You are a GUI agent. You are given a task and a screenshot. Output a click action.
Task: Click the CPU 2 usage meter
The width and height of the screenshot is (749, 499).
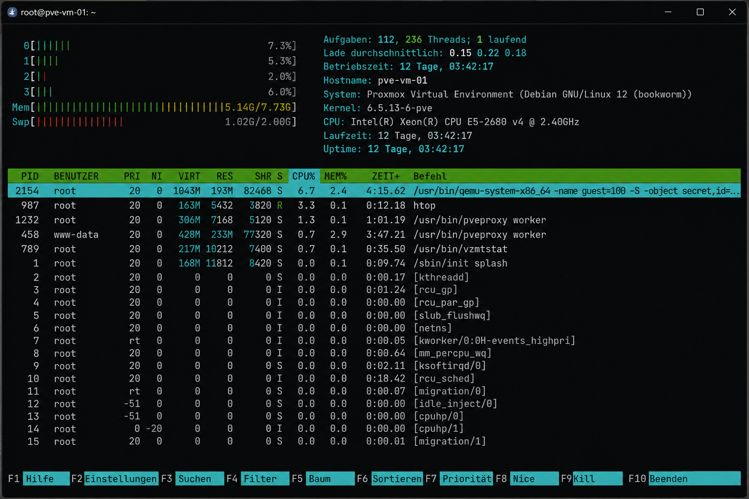pos(160,77)
